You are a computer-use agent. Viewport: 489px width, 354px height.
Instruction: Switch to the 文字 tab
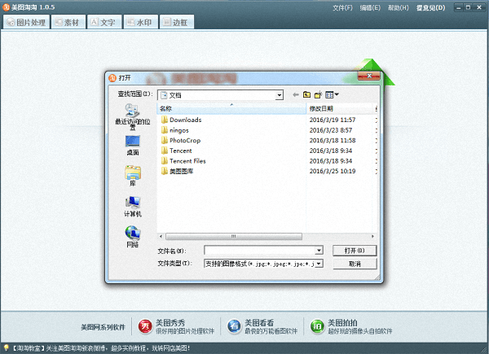pyautogui.click(x=104, y=22)
